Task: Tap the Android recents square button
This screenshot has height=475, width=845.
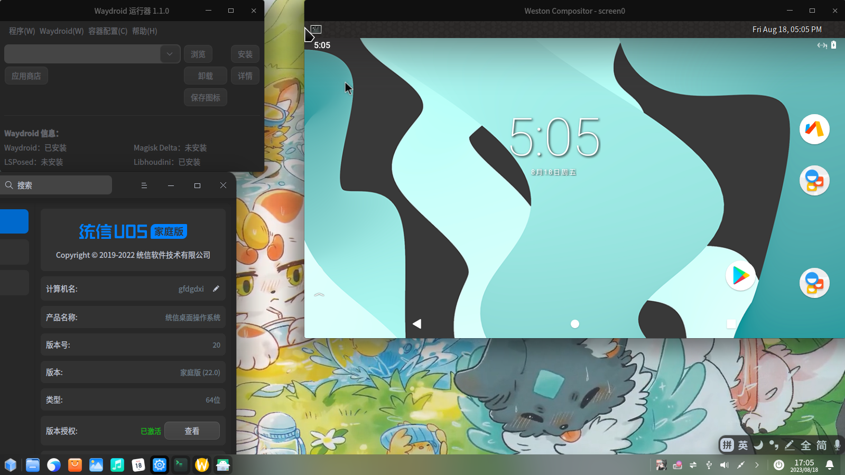Action: click(731, 324)
